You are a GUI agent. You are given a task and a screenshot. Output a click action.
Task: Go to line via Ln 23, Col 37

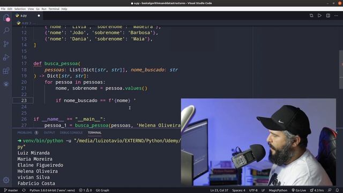point(219,190)
